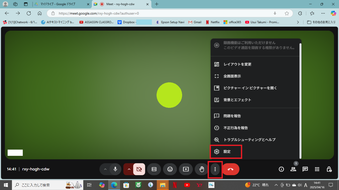Open the activities grid icon
339x190 pixels.
coord(317,169)
